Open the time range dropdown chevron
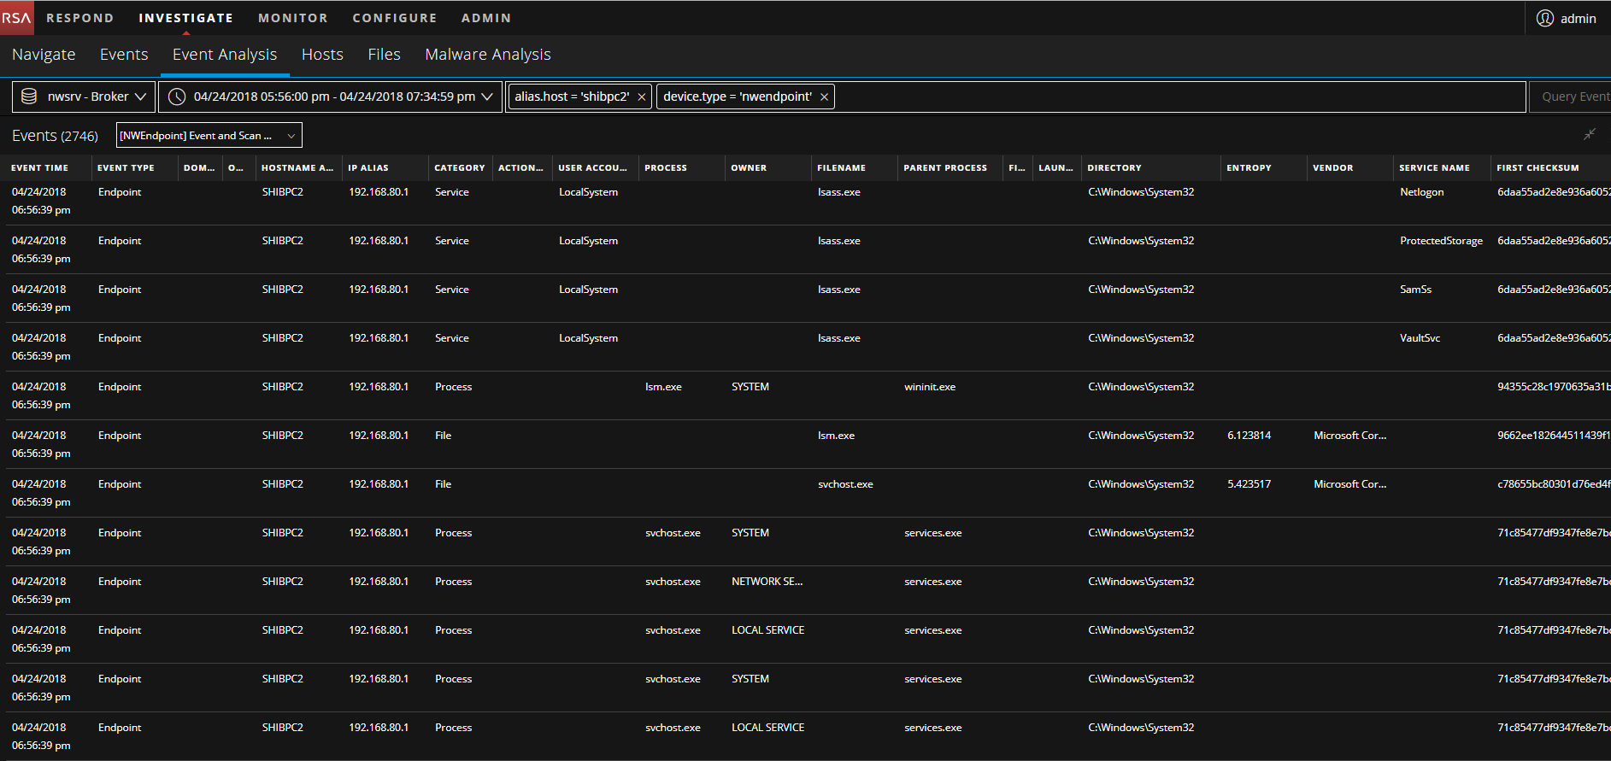The image size is (1611, 761). (x=487, y=97)
